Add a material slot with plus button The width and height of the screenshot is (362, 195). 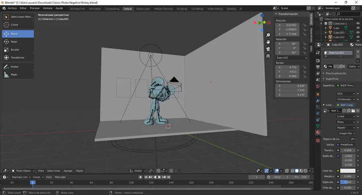click(358, 52)
